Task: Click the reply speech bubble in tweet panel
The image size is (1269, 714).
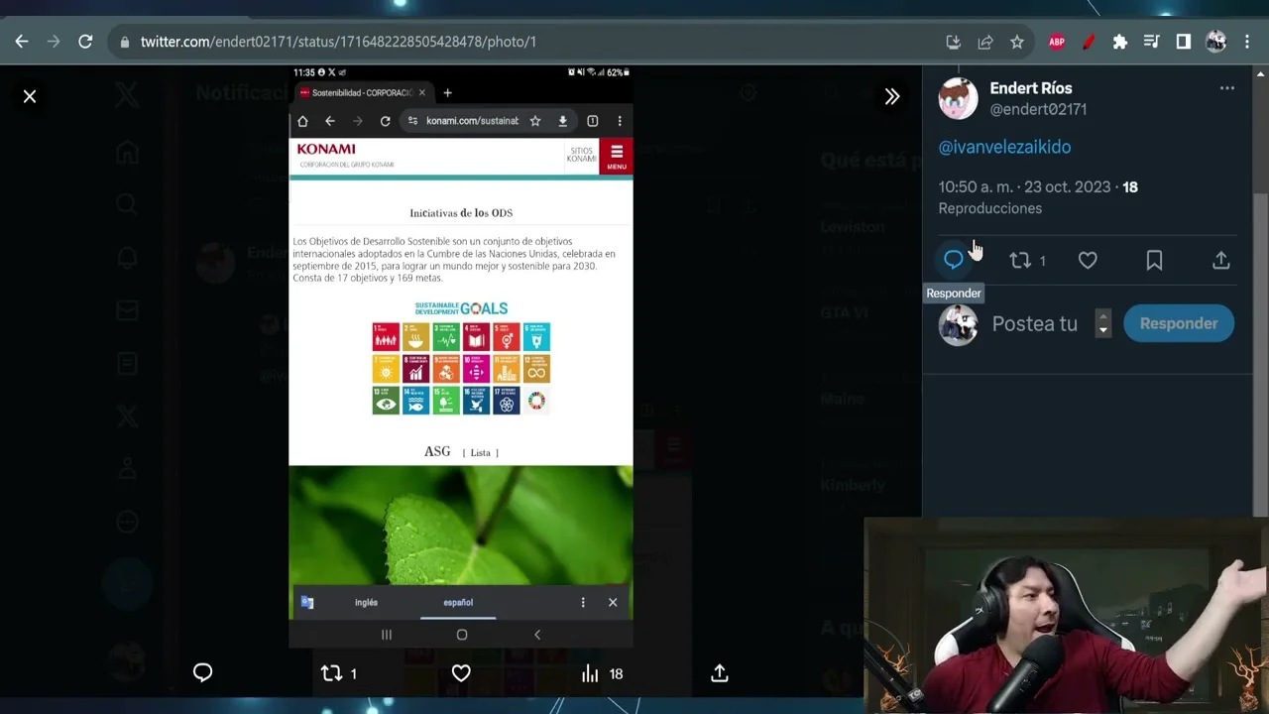Action: coord(953,260)
